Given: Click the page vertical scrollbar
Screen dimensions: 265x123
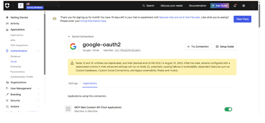Looking at the screenshot, I should tap(260, 15).
